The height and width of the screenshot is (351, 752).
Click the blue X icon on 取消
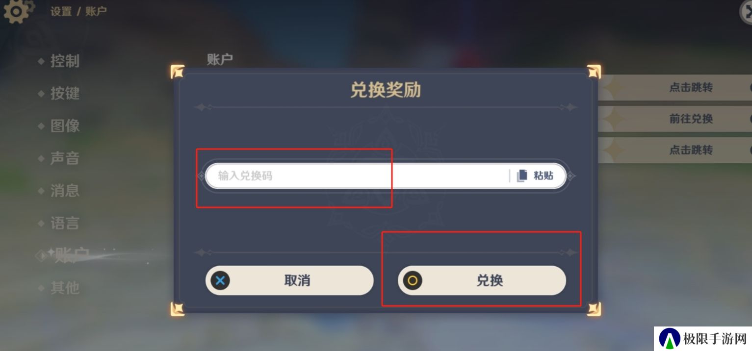click(x=220, y=280)
